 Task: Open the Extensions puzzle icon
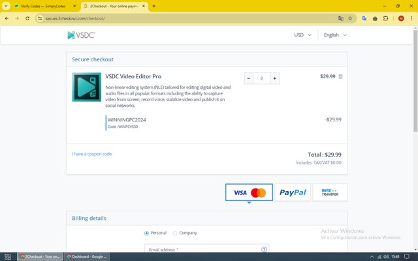click(385, 18)
